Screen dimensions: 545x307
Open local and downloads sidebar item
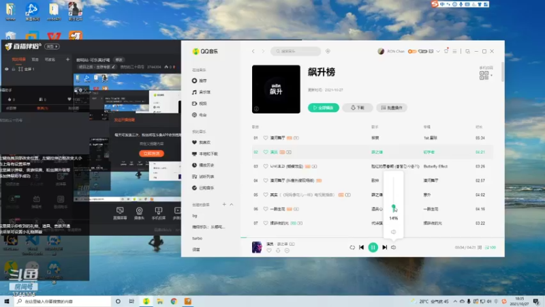pos(205,154)
